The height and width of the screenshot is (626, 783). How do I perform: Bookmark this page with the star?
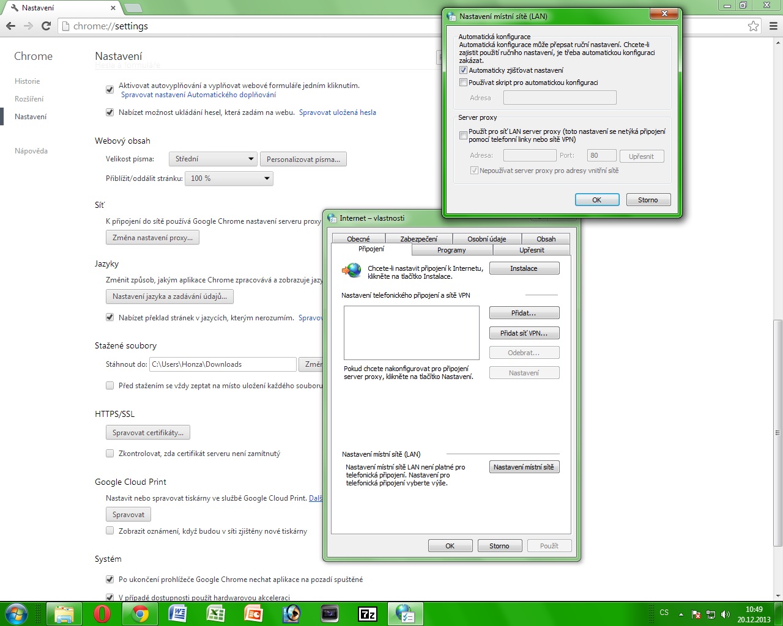[753, 26]
